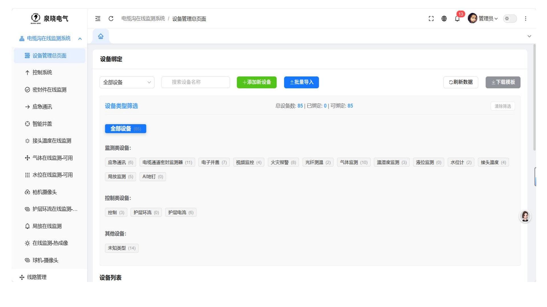Click 电缆沟在线监测系统 breadcrumb link
547x307 pixels.
point(143,18)
